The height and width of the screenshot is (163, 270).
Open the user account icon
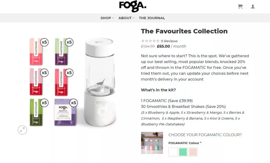point(253,7)
